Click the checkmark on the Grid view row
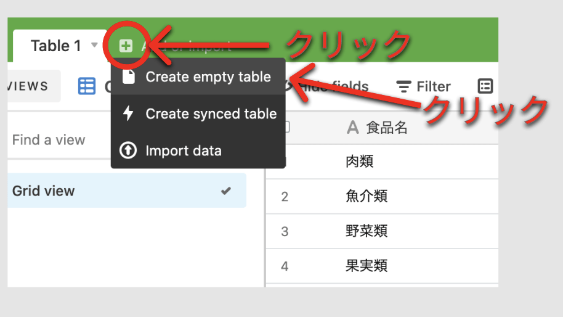This screenshot has height=317, width=563. pos(226,191)
